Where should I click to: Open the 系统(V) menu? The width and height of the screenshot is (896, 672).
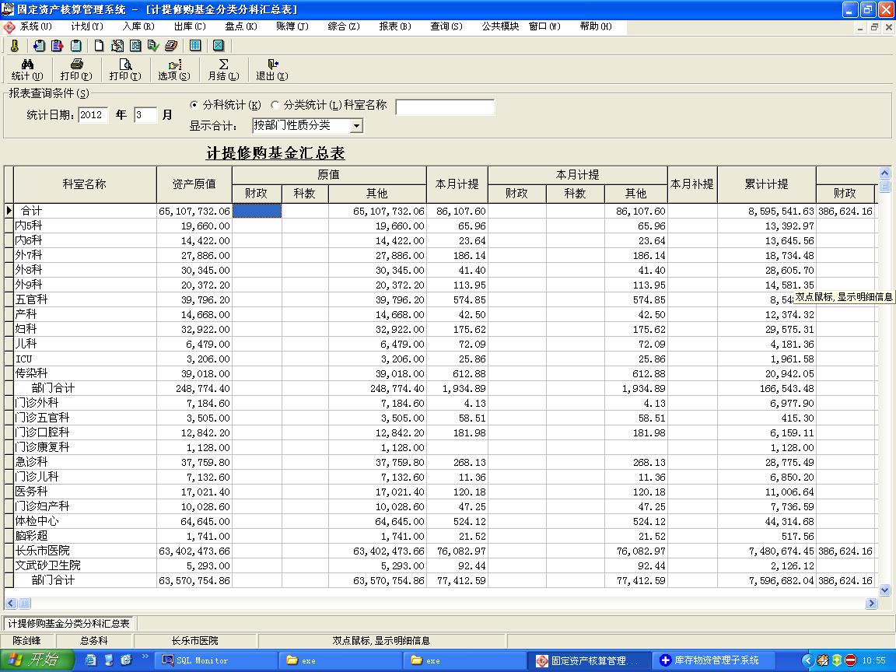[x=36, y=26]
